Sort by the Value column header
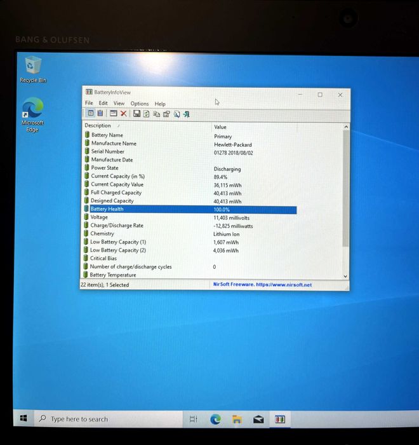 255,127
